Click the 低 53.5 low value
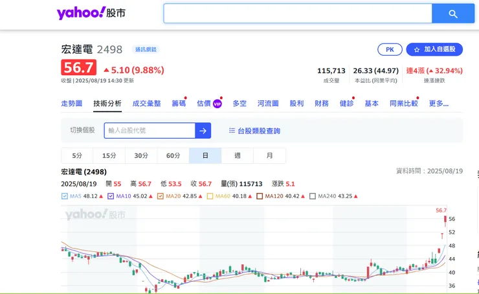This screenshot has width=479, height=294. pyautogui.click(x=171, y=184)
